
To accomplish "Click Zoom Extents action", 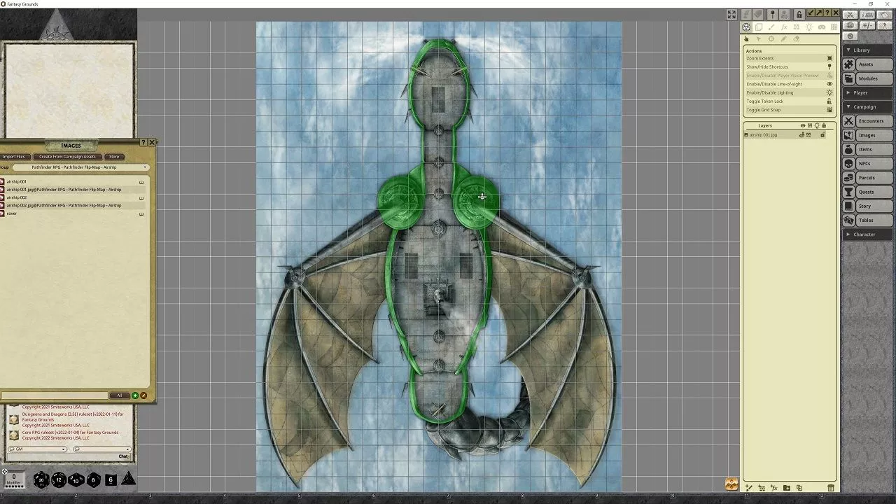I will tap(789, 58).
